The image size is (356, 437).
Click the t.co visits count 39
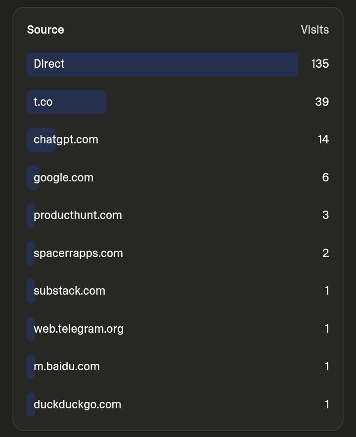322,102
